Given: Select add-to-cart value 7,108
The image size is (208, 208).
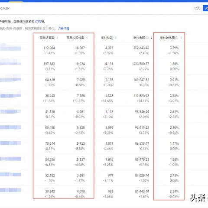Looking at the screenshot, I should tap(81, 96).
